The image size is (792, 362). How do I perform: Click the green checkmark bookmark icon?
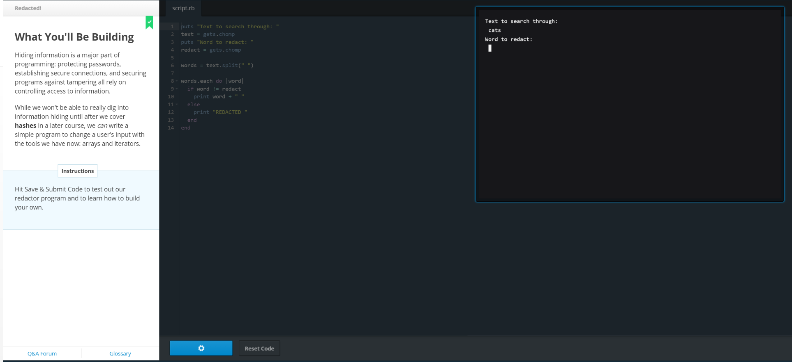149,23
